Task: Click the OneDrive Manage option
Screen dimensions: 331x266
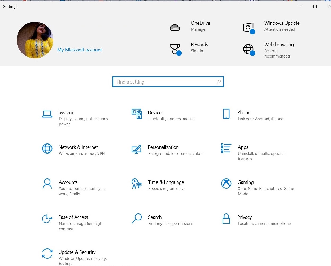Action: [198, 29]
